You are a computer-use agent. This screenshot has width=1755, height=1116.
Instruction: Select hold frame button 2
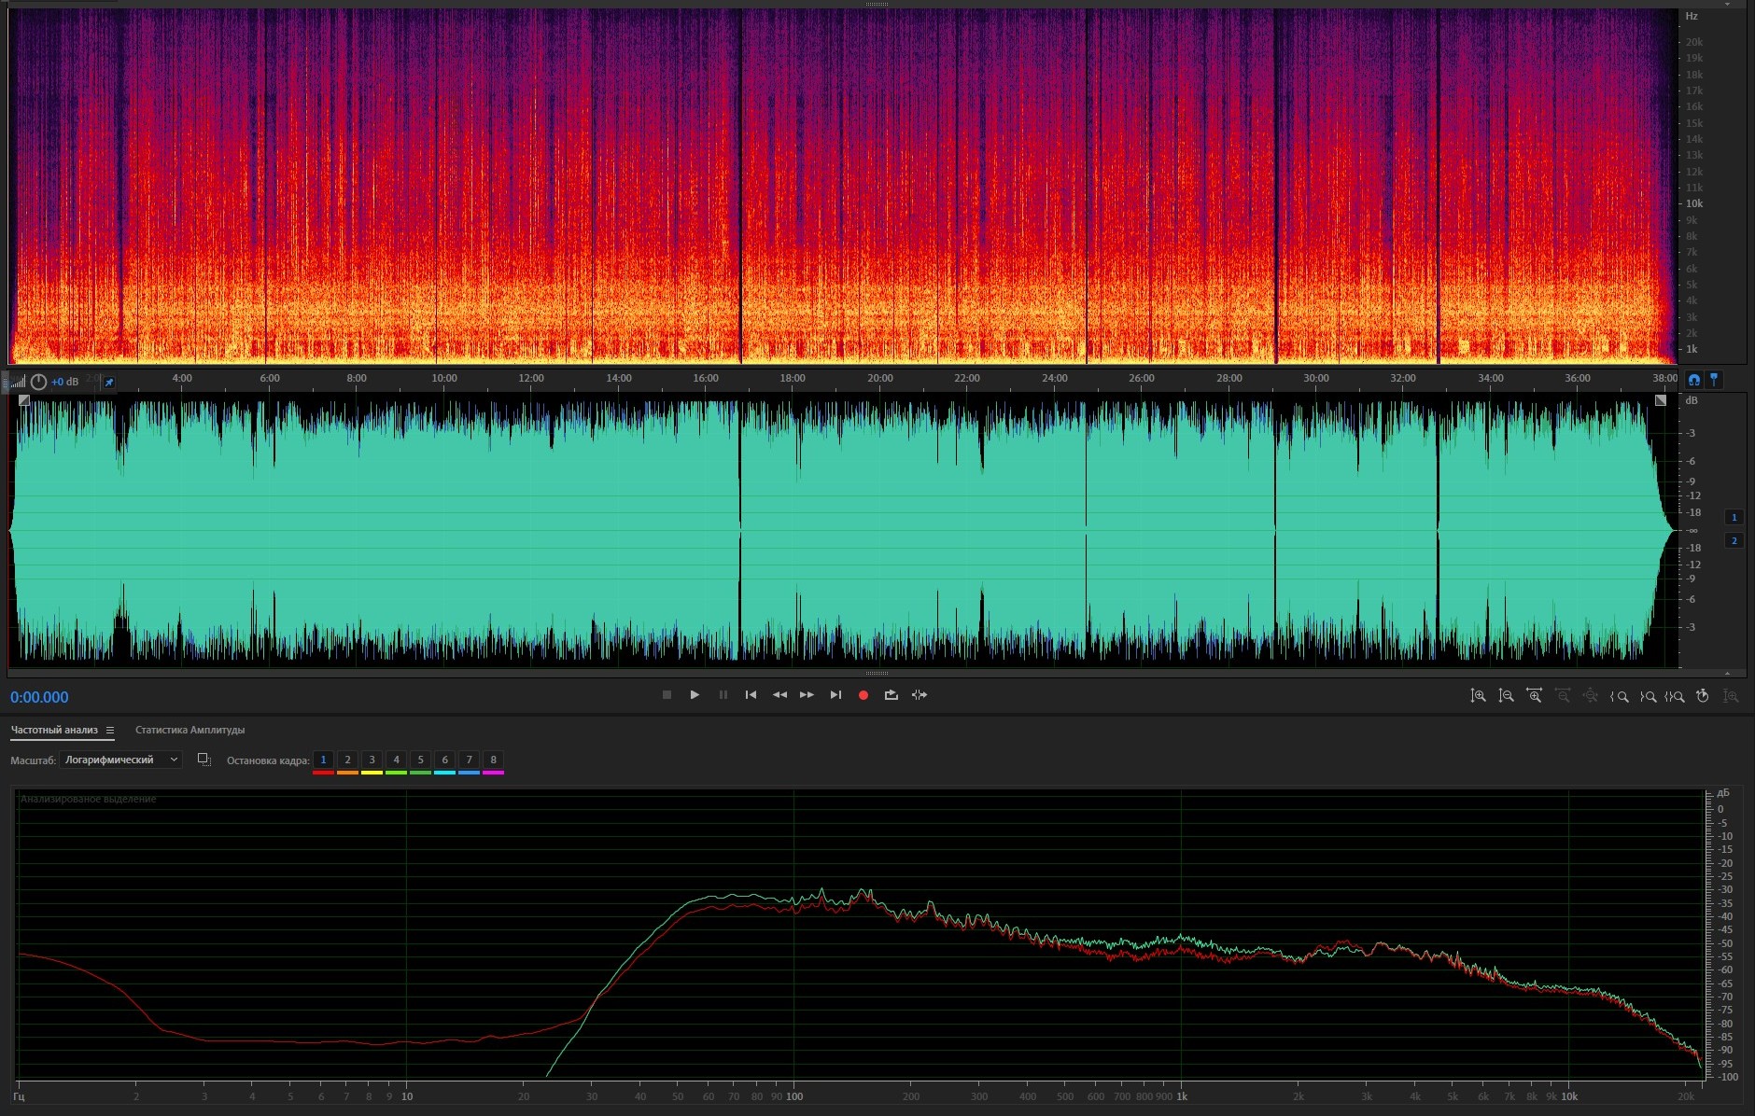pyautogui.click(x=347, y=760)
